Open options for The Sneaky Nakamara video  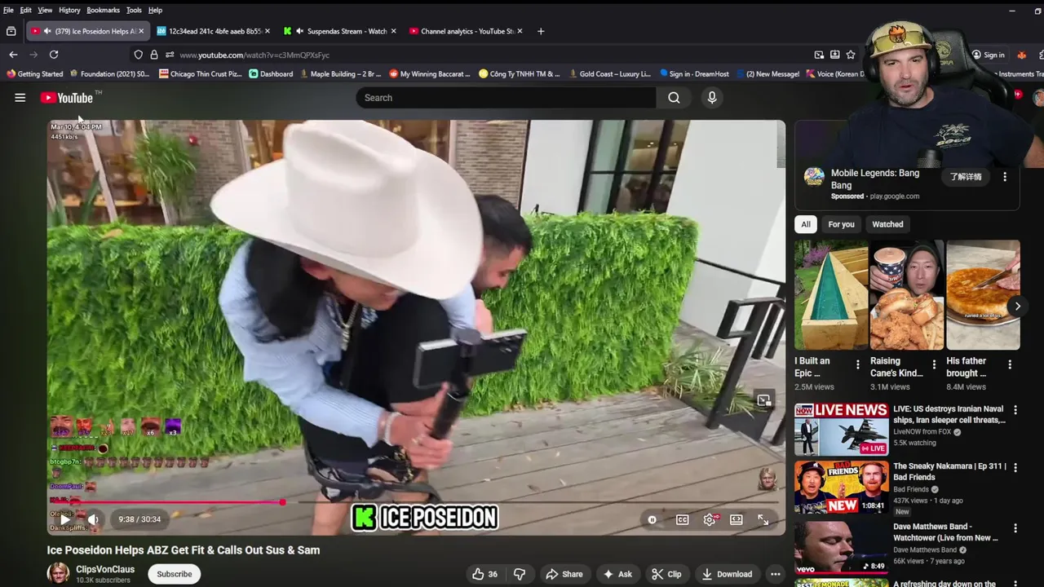[x=1015, y=468]
